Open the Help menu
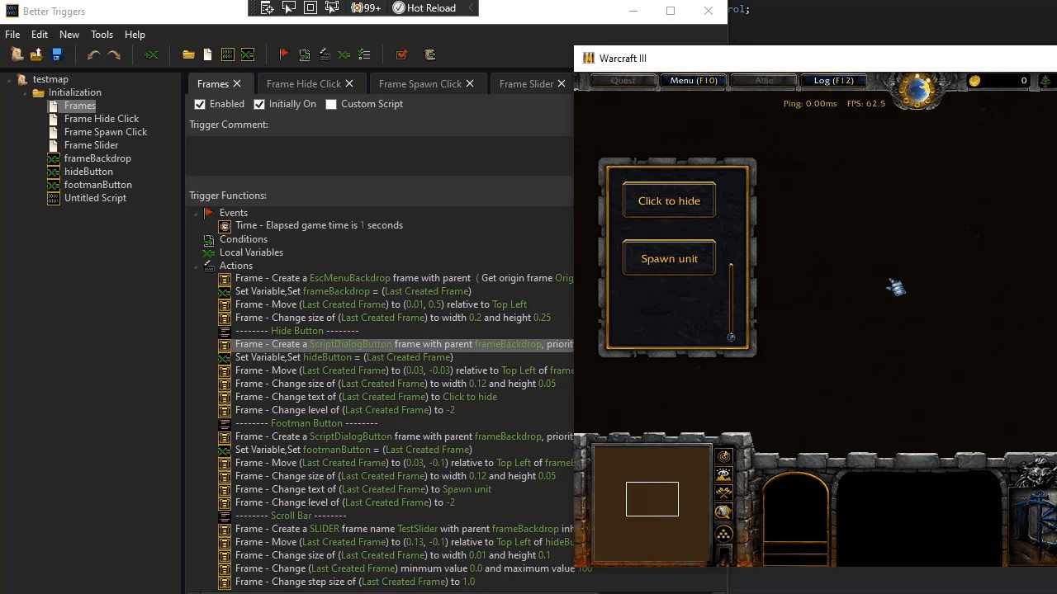Image resolution: width=1057 pixels, height=594 pixels. click(135, 35)
